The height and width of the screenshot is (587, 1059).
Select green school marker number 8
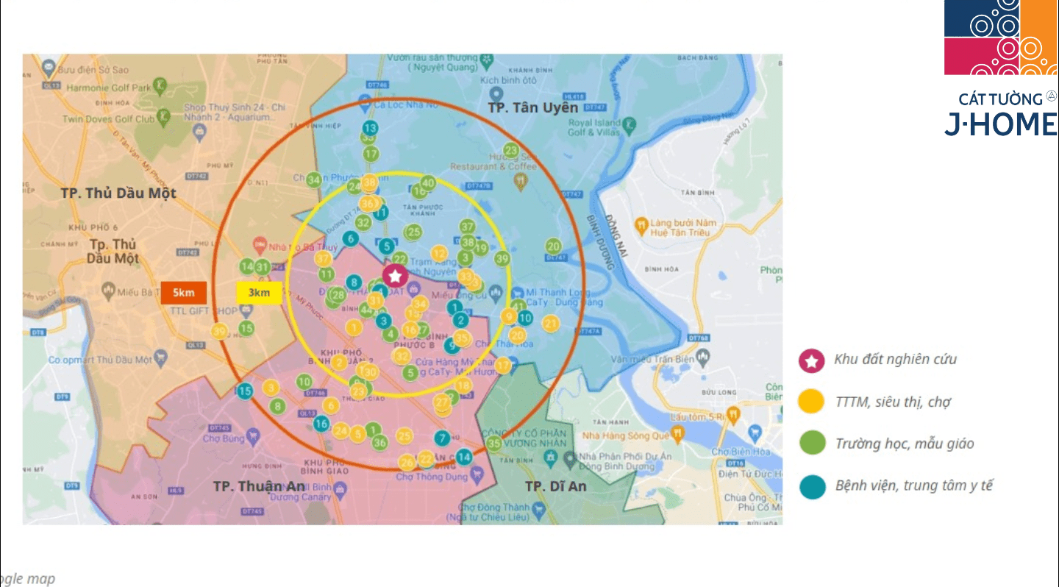pos(277,405)
